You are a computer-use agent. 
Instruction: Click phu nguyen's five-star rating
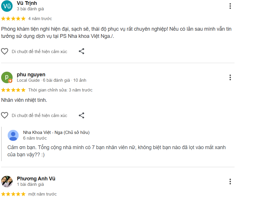pos(13,90)
